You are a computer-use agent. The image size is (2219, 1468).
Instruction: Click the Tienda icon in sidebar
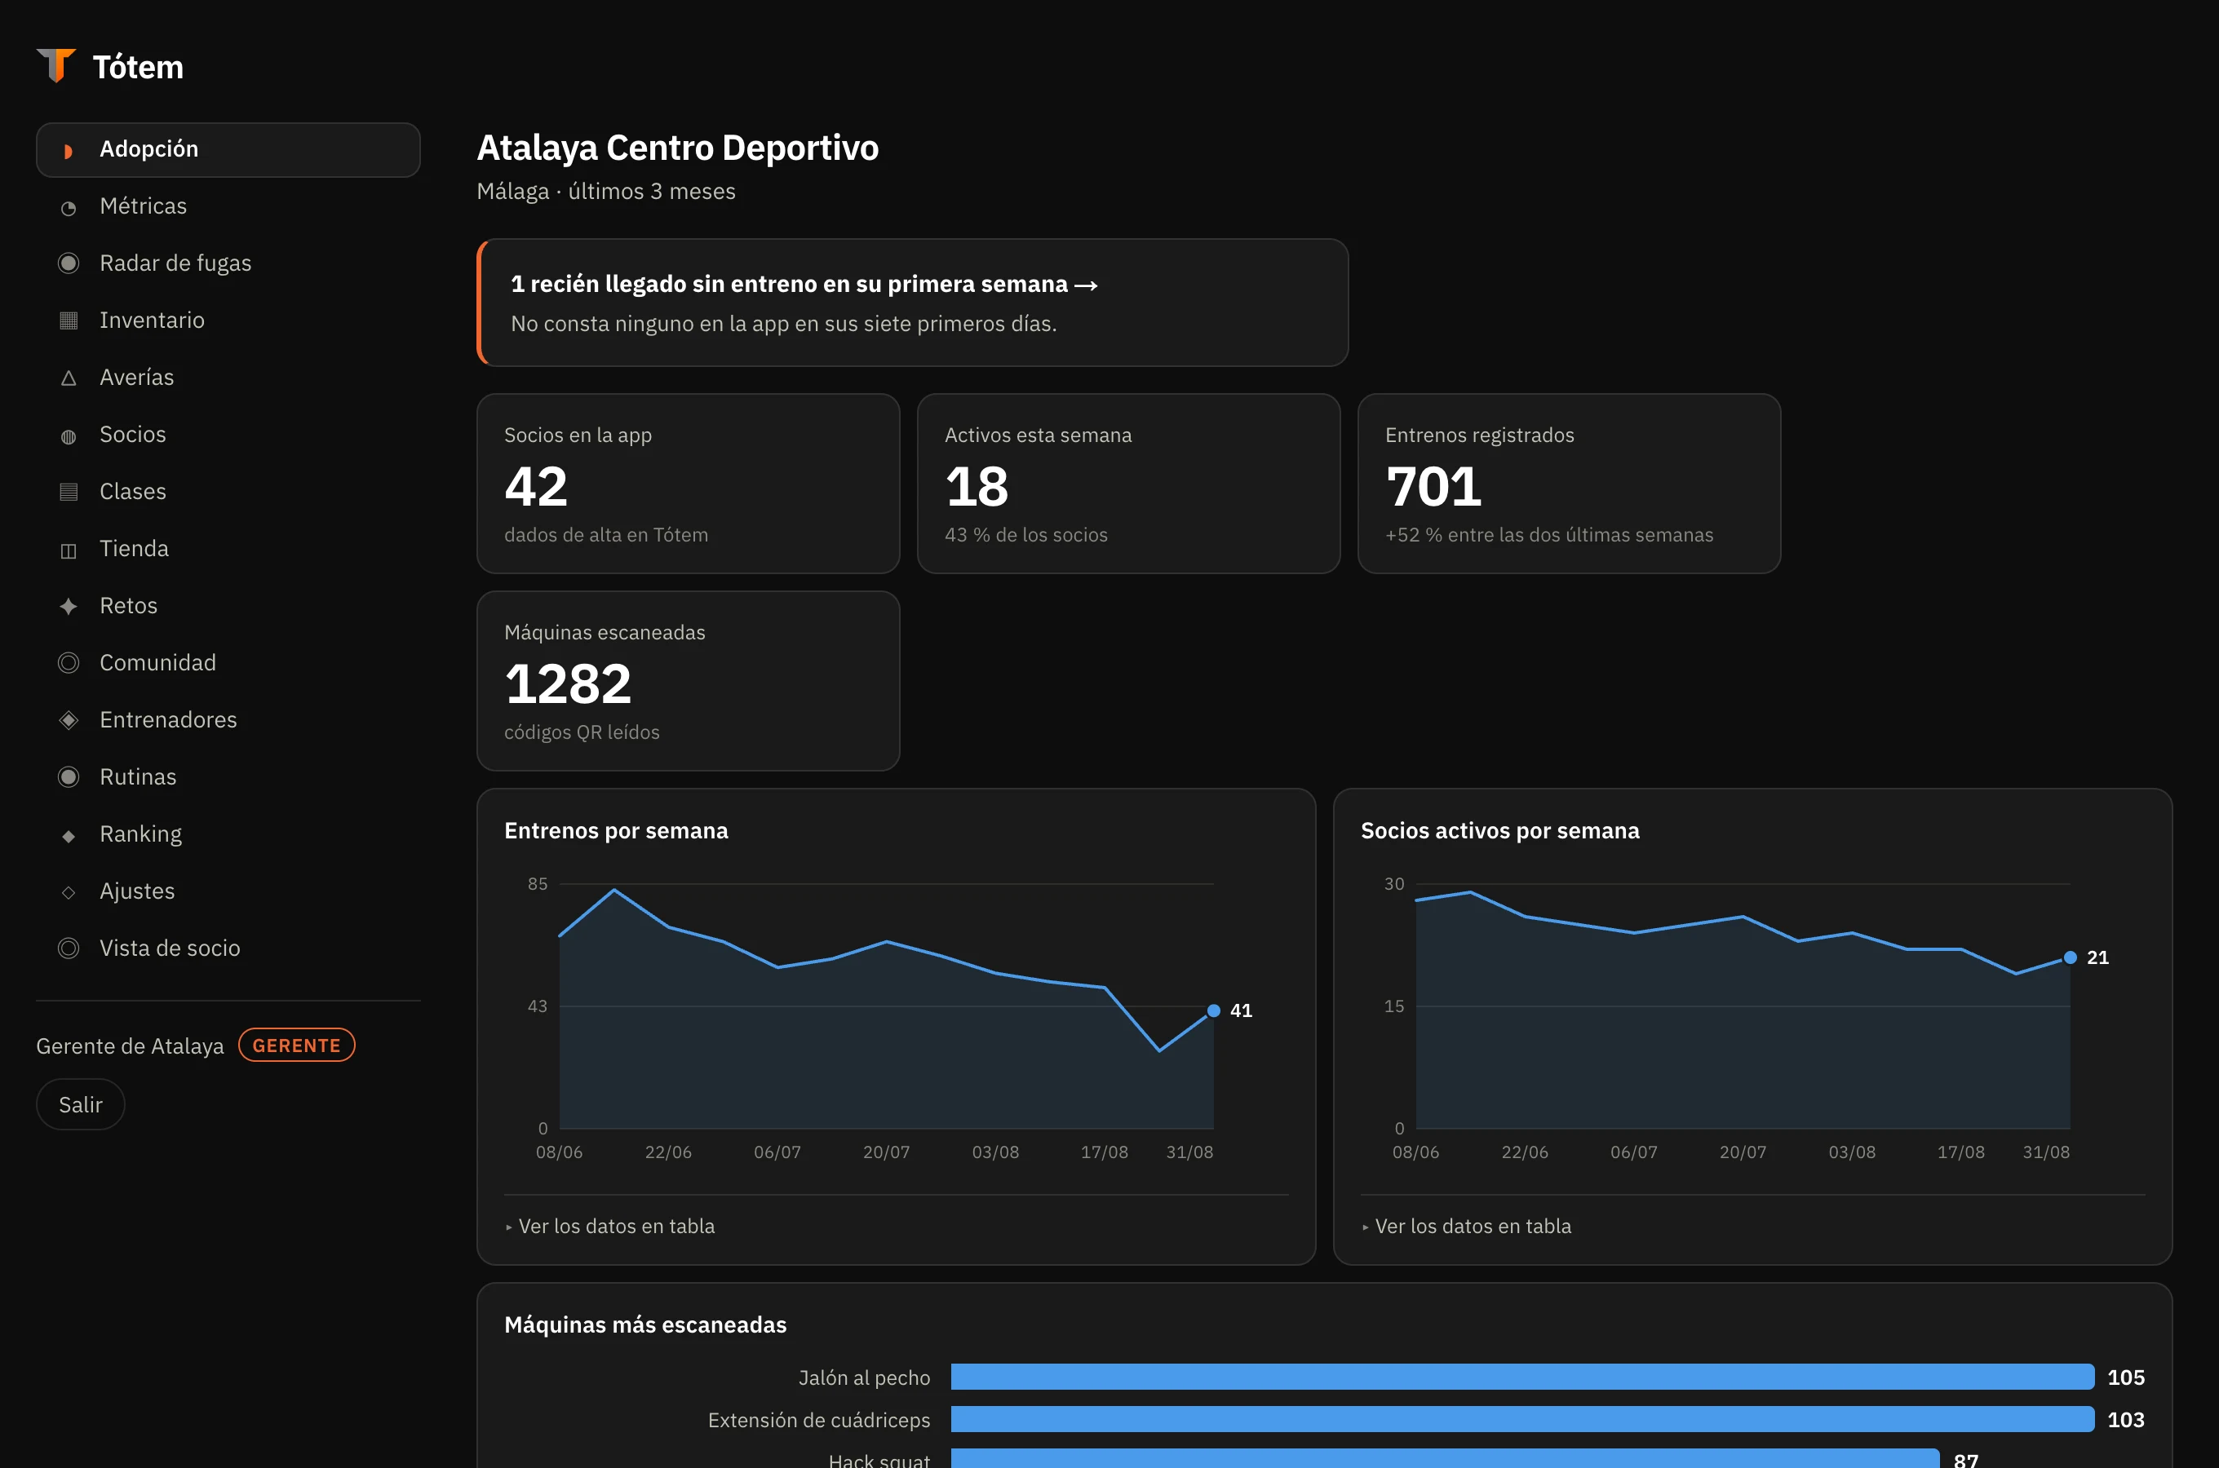(69, 550)
